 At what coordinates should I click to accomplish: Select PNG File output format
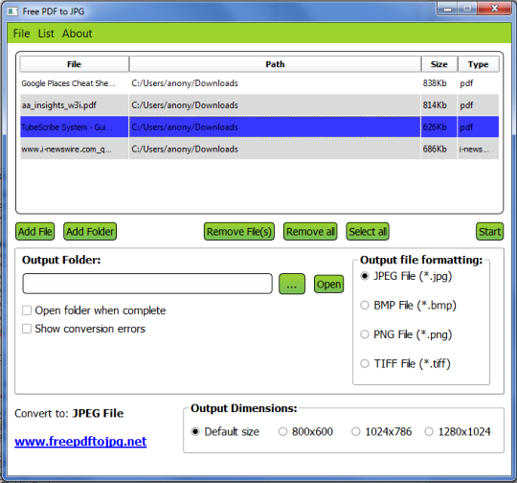pyautogui.click(x=364, y=334)
